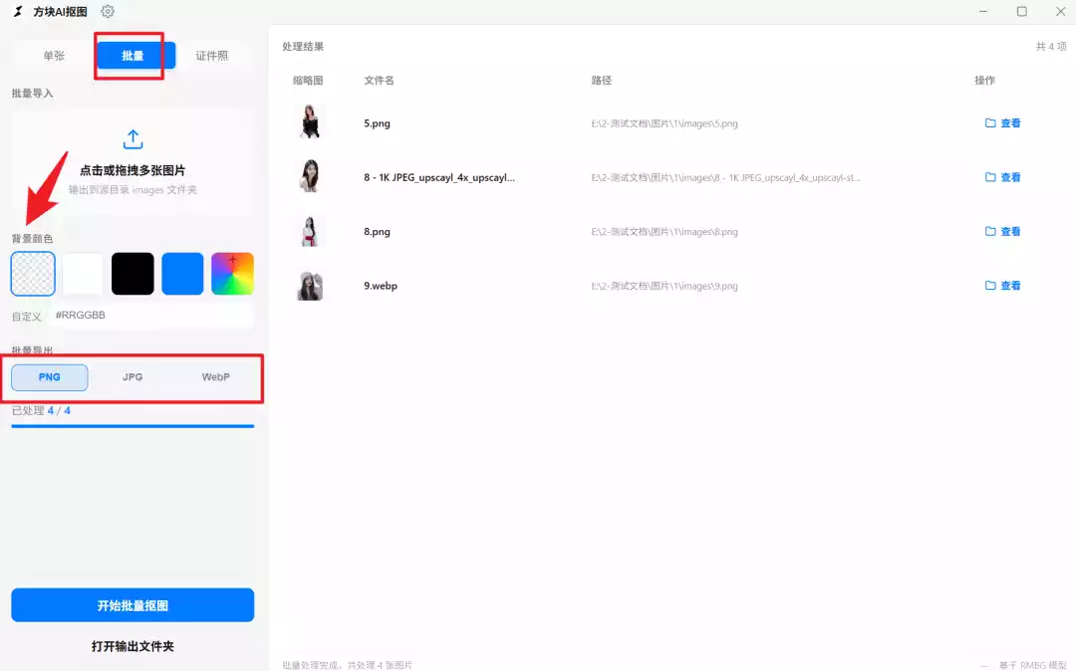The width and height of the screenshot is (1076, 671).
Task: Click file name 5.png
Action: coord(377,123)
